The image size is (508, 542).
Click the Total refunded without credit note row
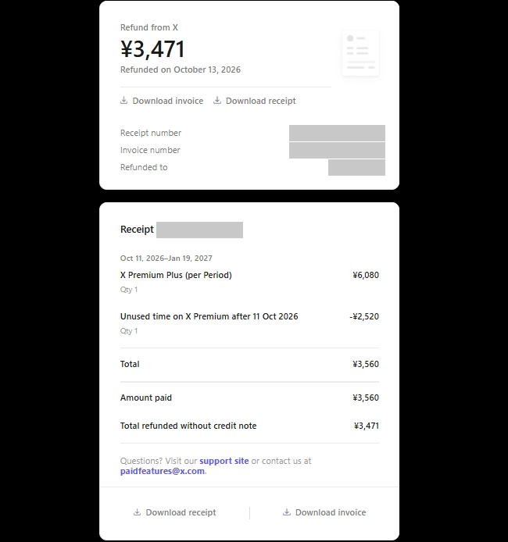pos(249,426)
